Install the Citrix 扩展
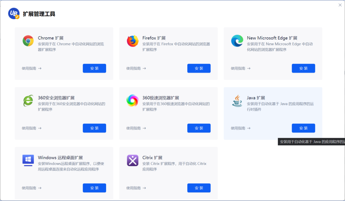 [x=199, y=188]
